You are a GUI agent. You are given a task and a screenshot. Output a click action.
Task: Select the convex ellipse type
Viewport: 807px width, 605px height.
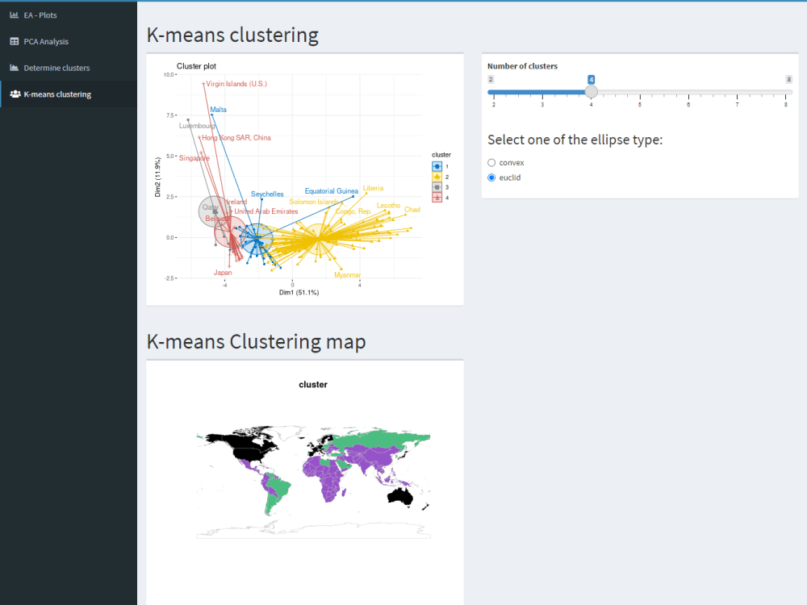491,163
